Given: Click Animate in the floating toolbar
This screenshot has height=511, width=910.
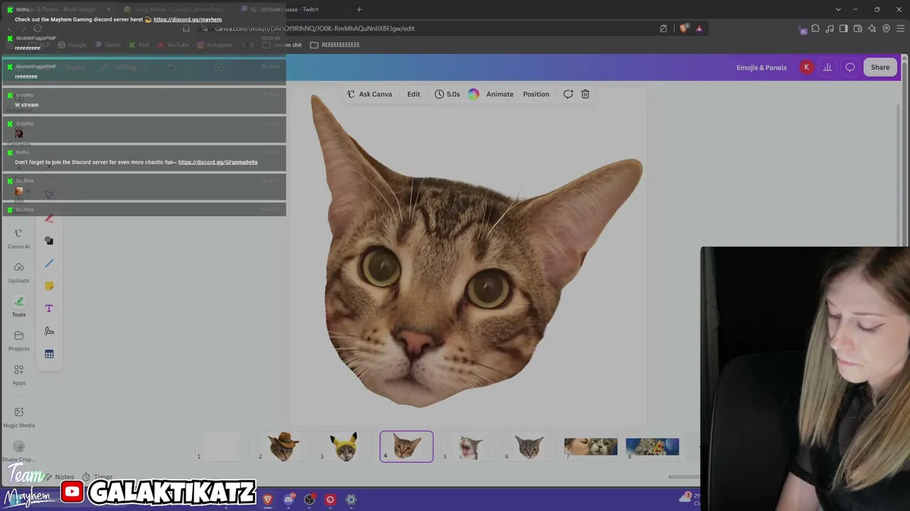Looking at the screenshot, I should coord(500,94).
